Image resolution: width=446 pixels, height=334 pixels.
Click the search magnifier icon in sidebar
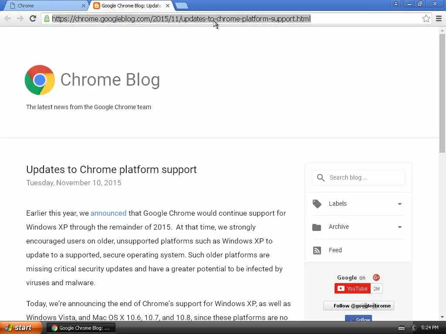(x=321, y=178)
